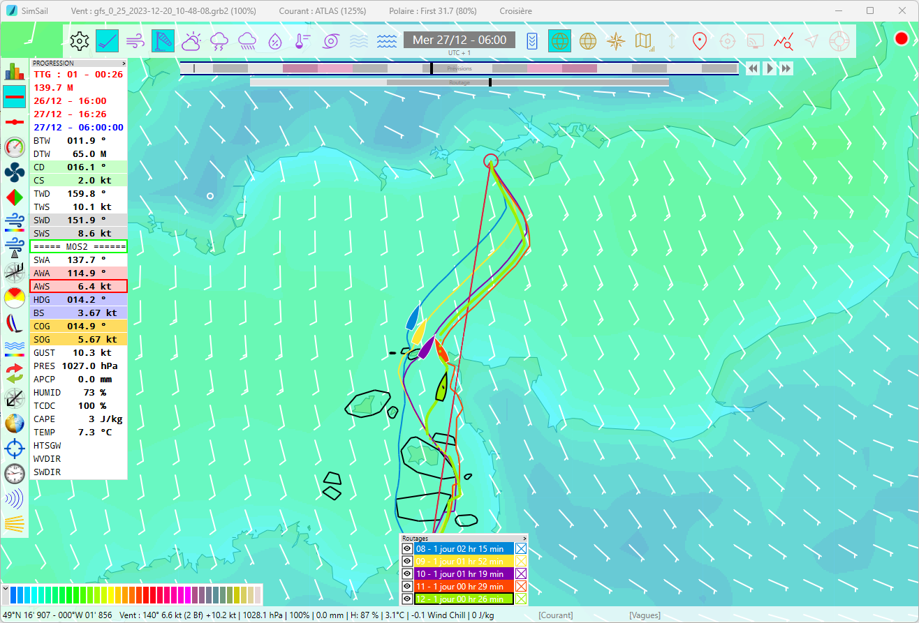919x623 pixels.
Task: Toggle visibility of routing 10 eye icon
Action: (408, 574)
